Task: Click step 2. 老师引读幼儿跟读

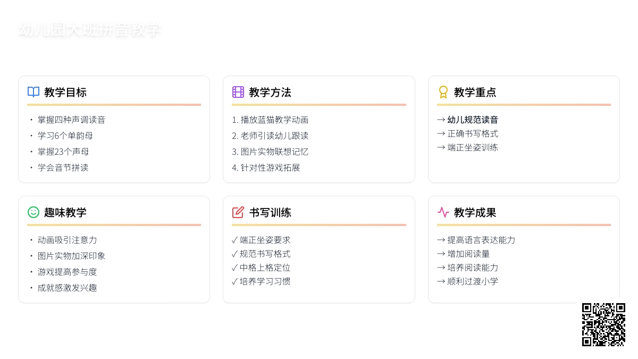Action: point(270,136)
